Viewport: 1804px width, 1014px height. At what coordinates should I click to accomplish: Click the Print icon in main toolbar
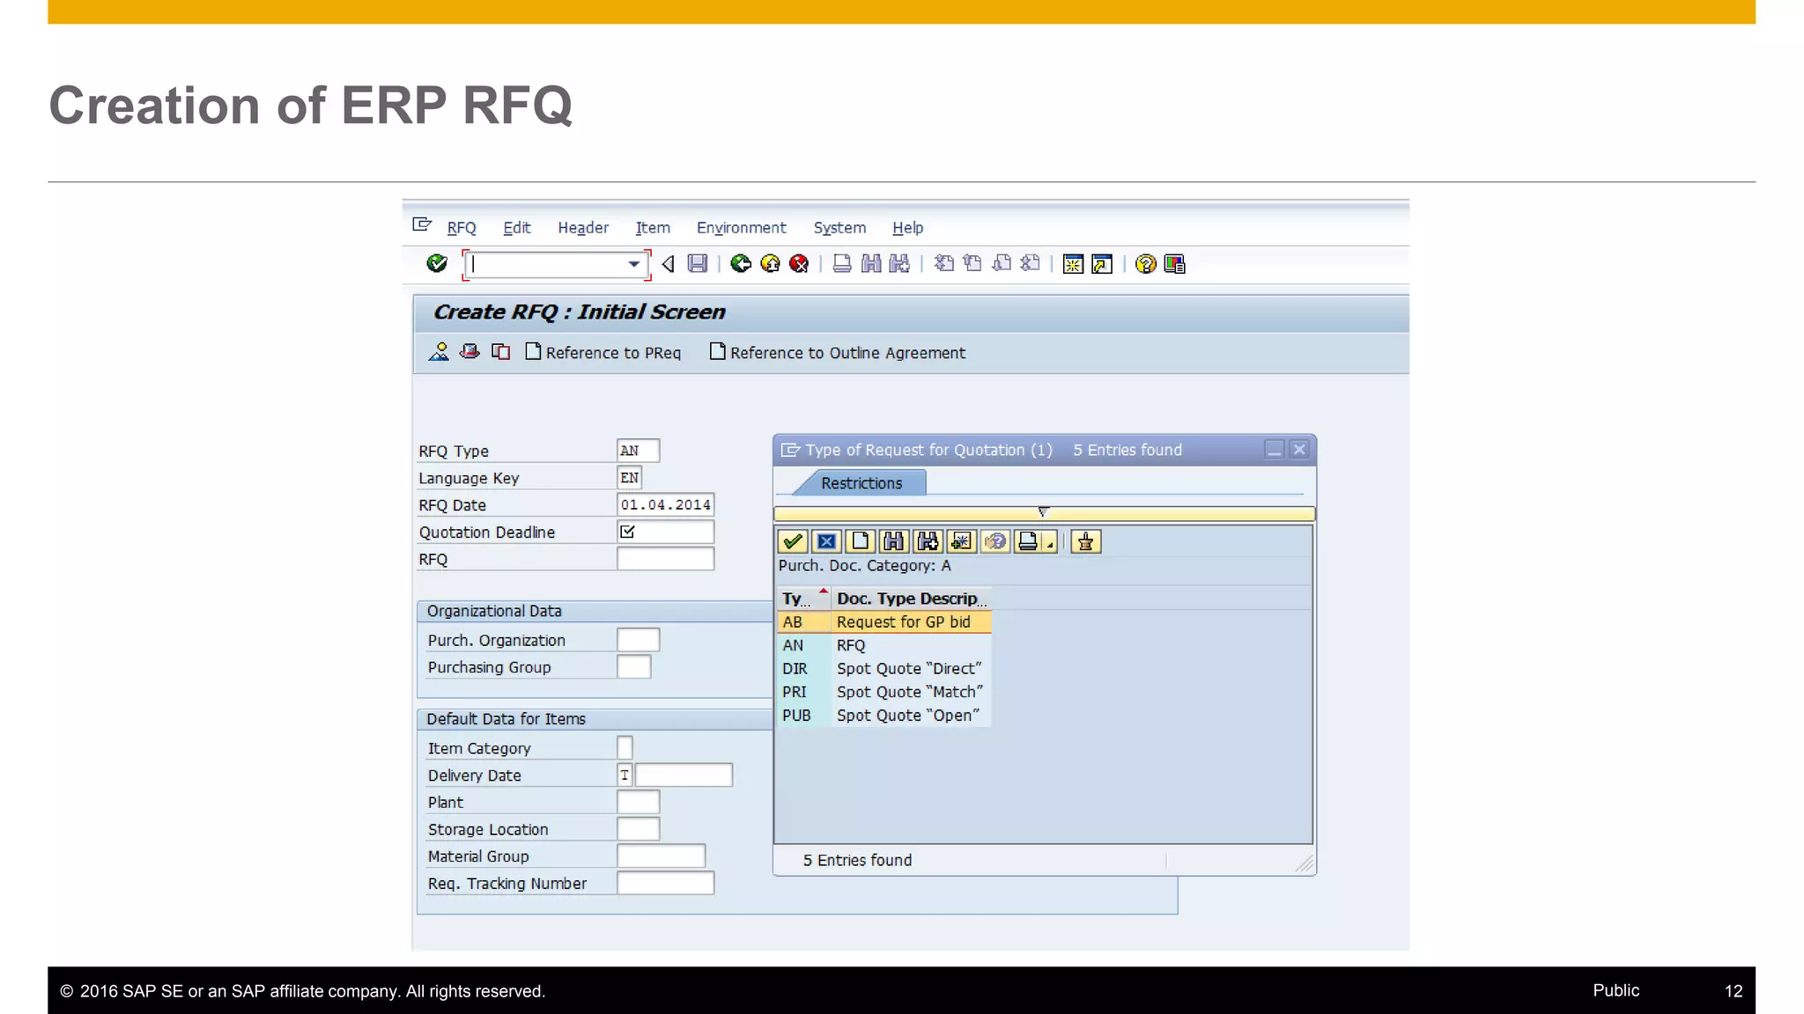click(842, 263)
